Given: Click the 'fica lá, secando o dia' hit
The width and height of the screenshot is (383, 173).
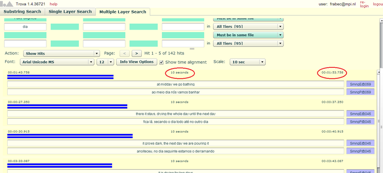Looking at the screenshot, I should [x=176, y=121].
